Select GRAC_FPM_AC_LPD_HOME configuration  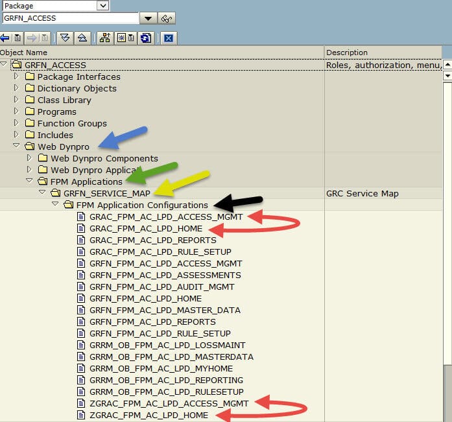click(x=145, y=228)
